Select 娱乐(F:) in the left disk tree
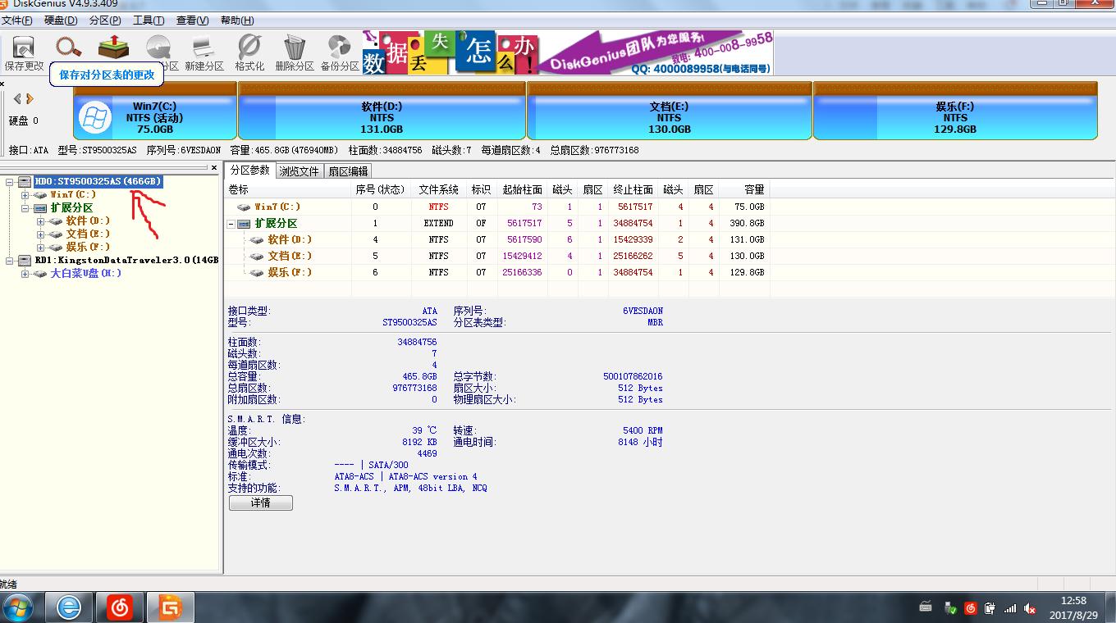Image resolution: width=1116 pixels, height=623 pixels. pos(88,248)
